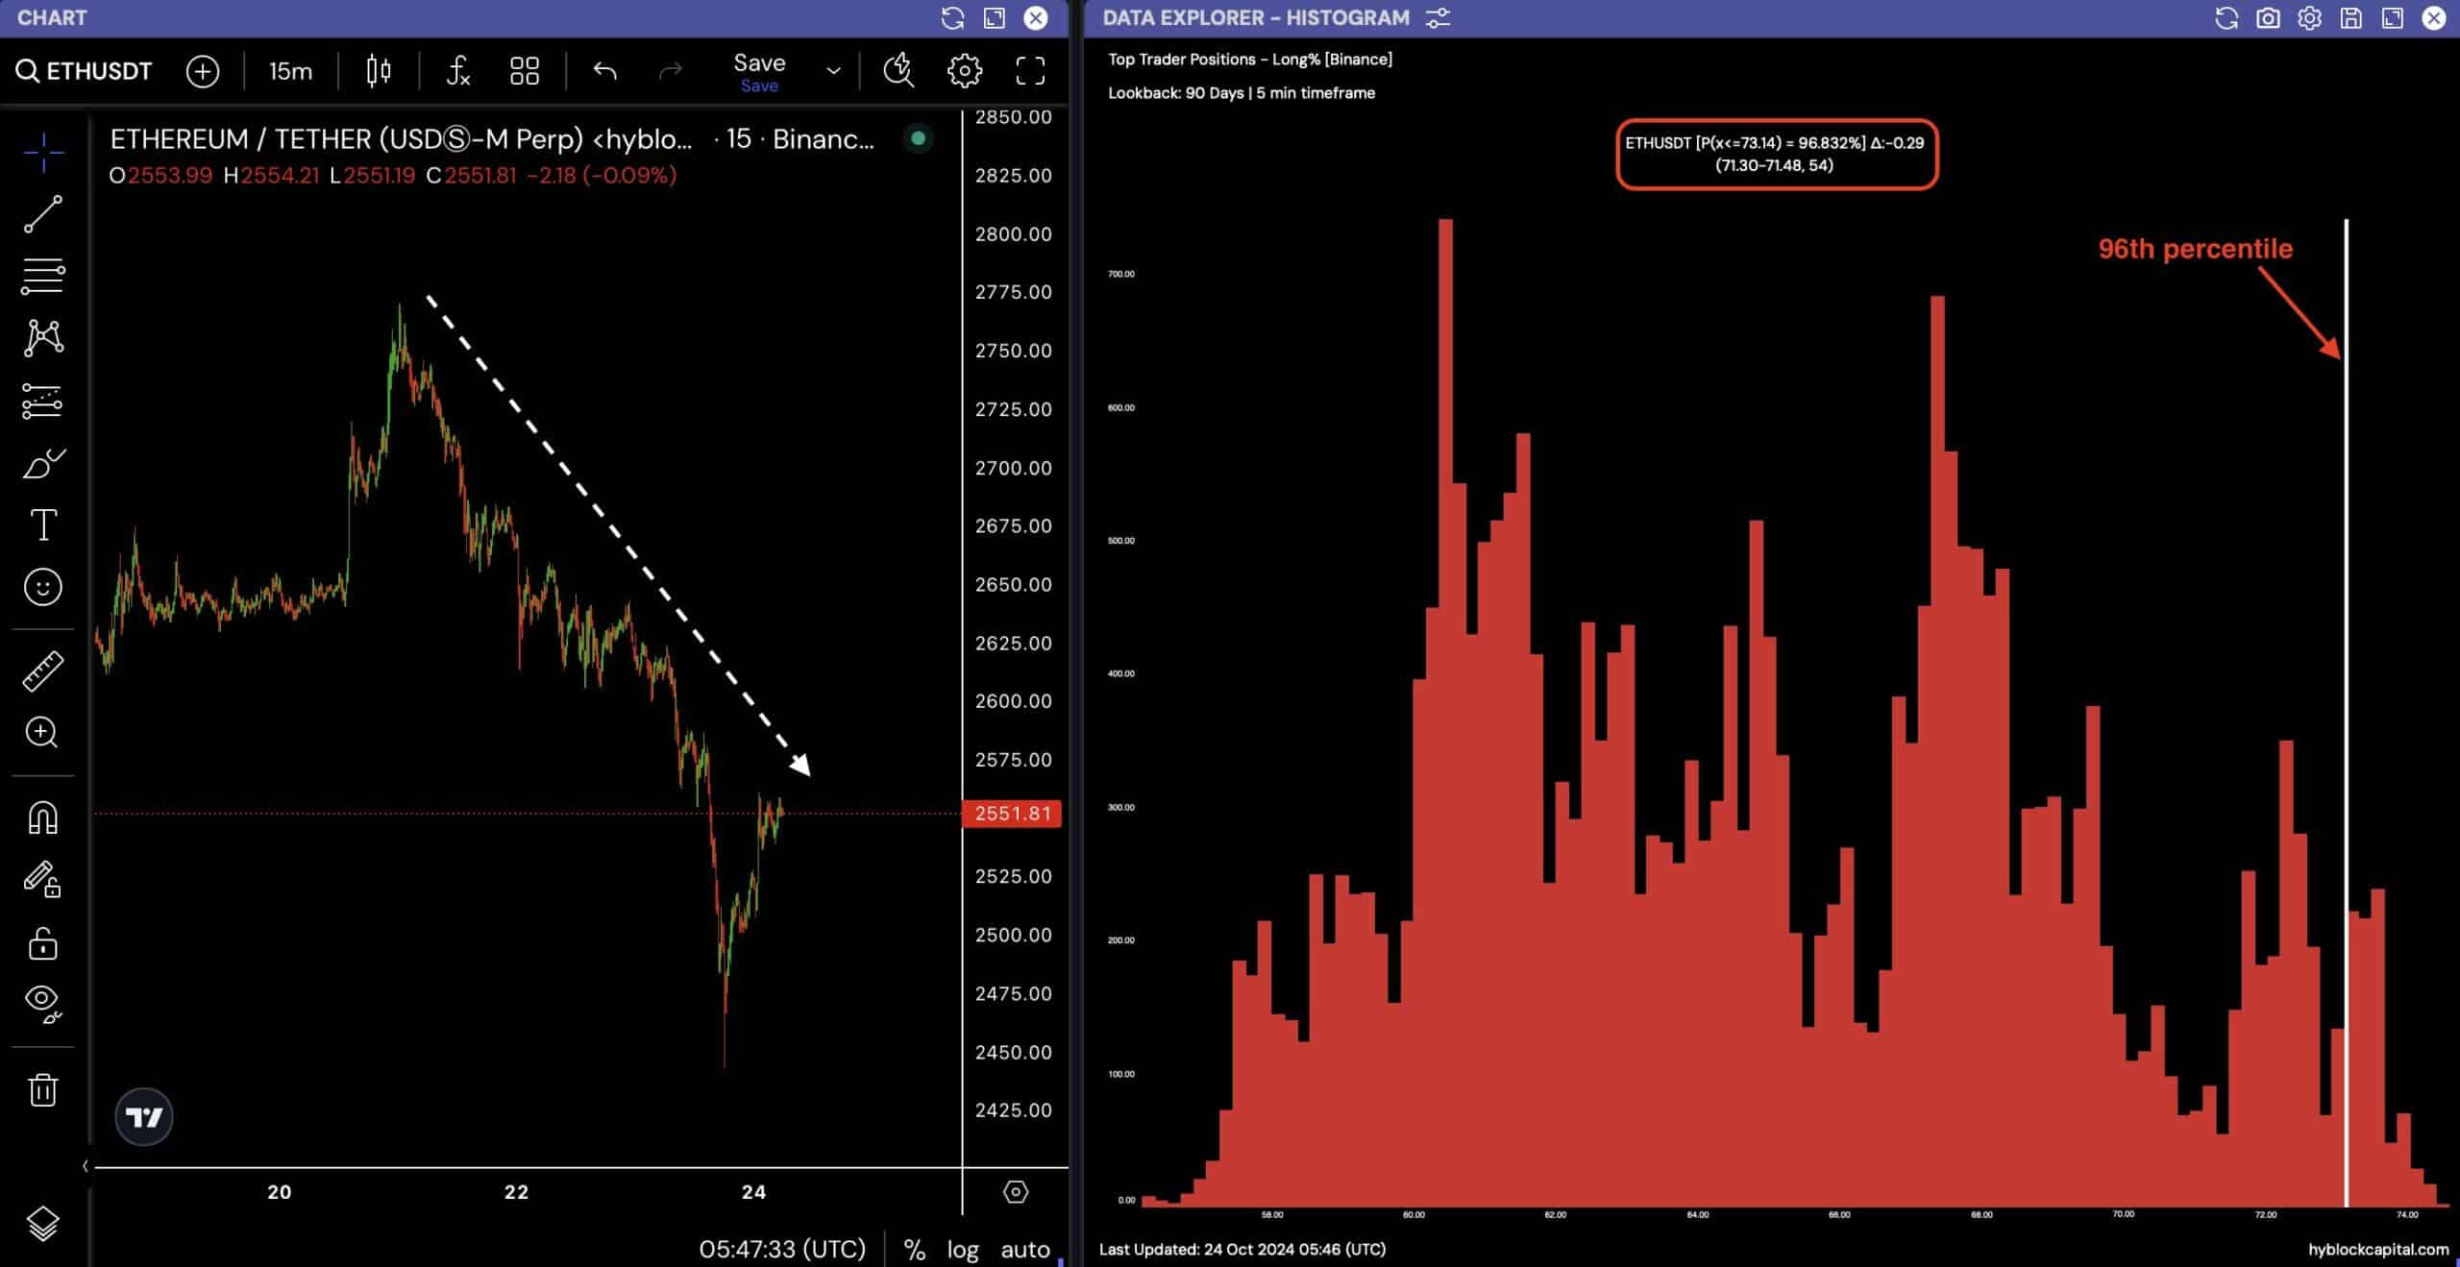Open histogram filter sliders settings

(1438, 17)
